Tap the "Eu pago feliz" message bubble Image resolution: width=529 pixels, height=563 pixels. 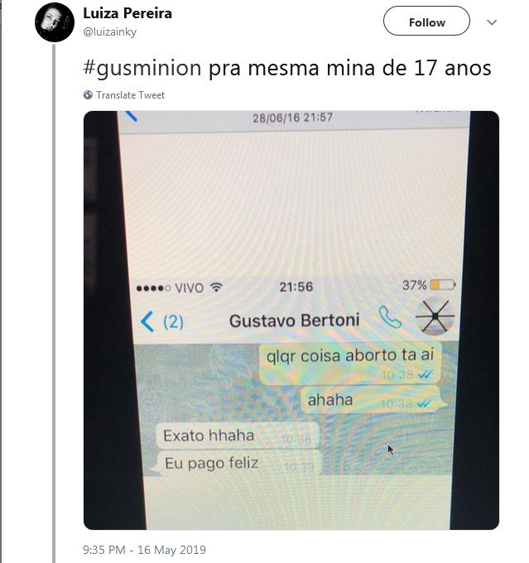tap(237, 463)
